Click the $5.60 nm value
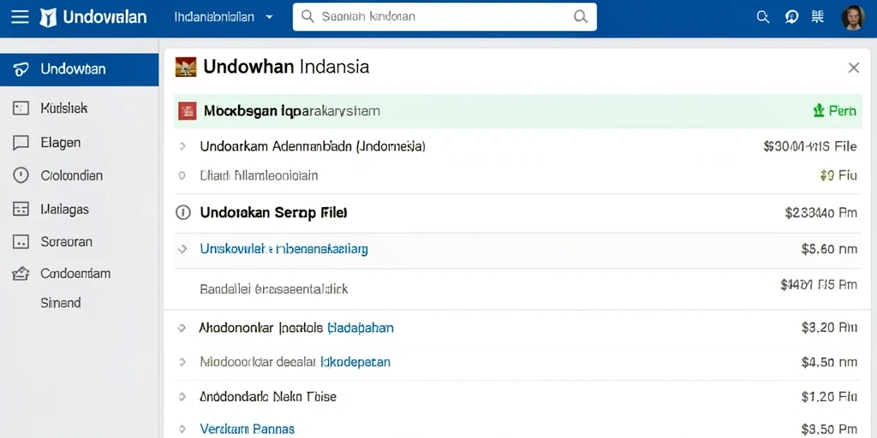The width and height of the screenshot is (877, 438). click(829, 249)
